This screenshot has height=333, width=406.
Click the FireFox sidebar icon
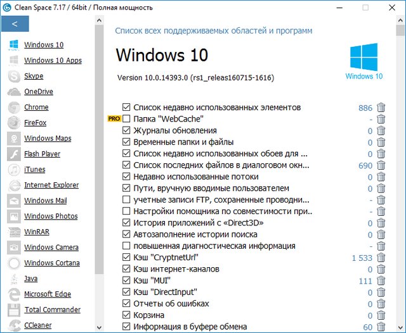tap(14, 123)
